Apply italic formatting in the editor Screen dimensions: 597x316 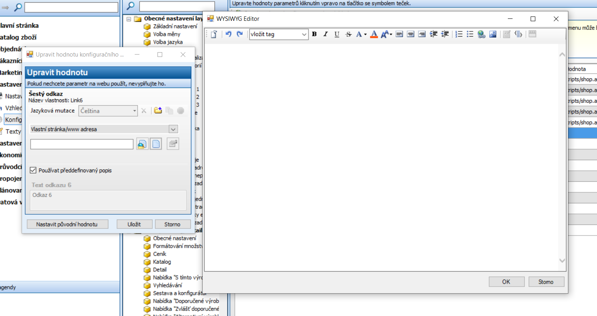coord(325,34)
